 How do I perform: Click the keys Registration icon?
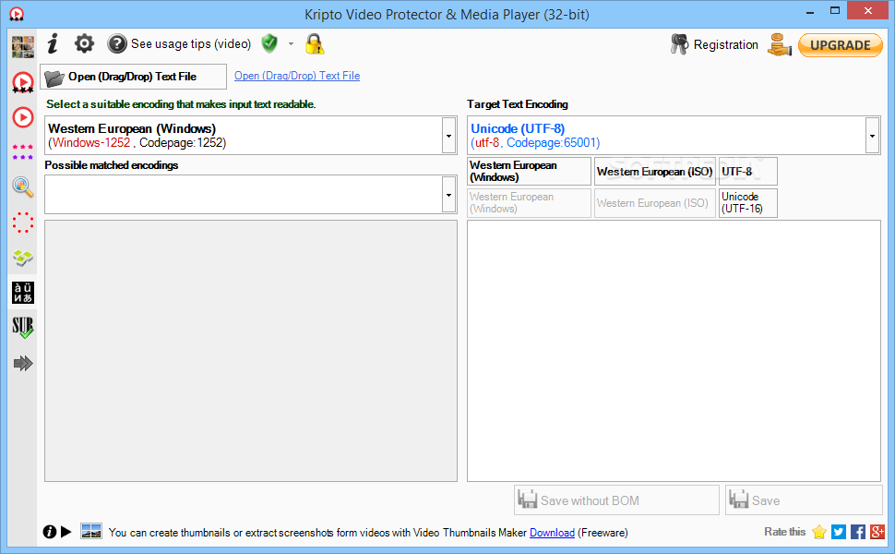(679, 44)
